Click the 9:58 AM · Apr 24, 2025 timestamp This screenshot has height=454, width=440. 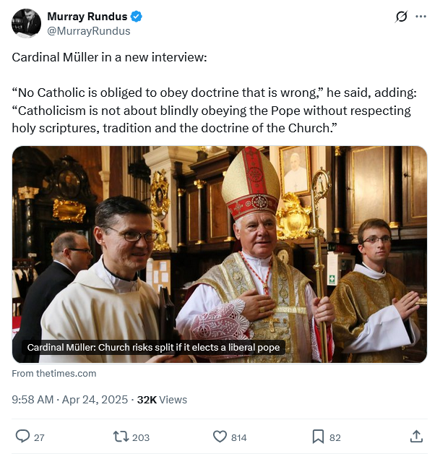point(70,399)
